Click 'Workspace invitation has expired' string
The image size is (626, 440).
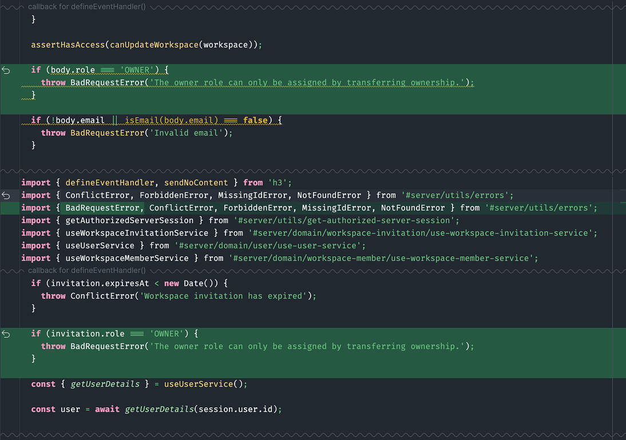tap(224, 296)
